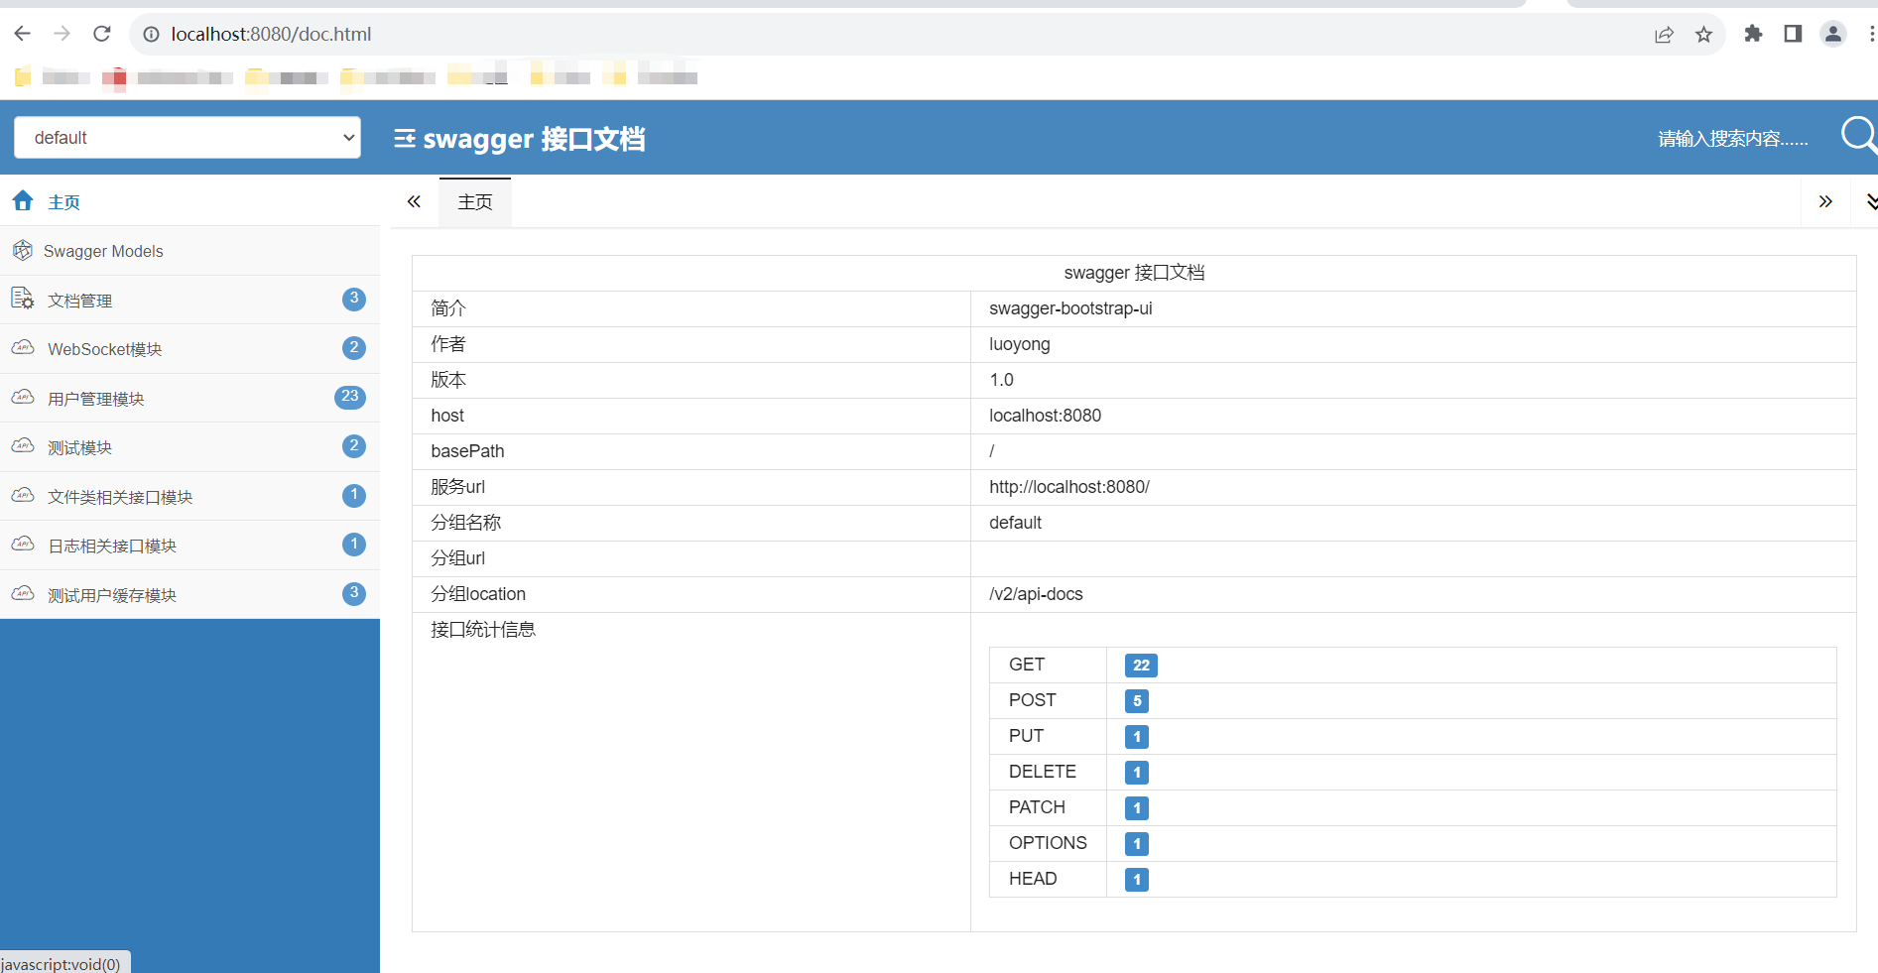Viewport: 1878px width, 973px height.
Task: Click the PUT count badge 1
Action: (x=1137, y=737)
